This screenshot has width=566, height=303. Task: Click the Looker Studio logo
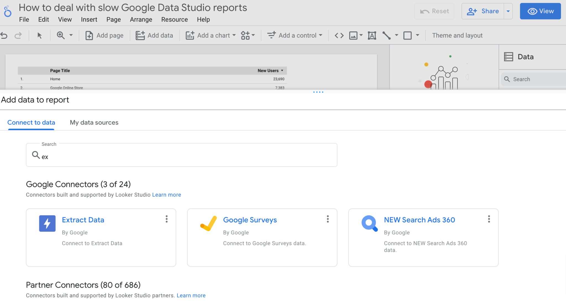click(8, 12)
